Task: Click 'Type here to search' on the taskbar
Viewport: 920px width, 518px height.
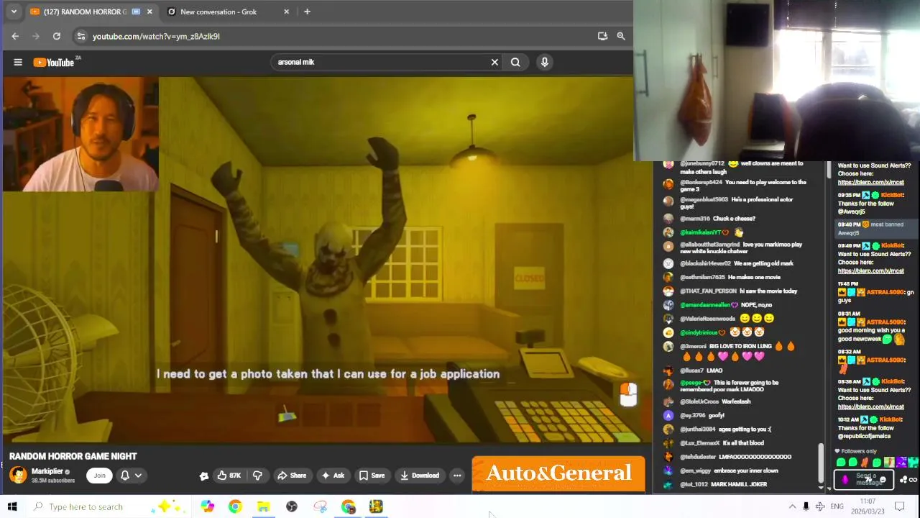Action: (x=86, y=506)
